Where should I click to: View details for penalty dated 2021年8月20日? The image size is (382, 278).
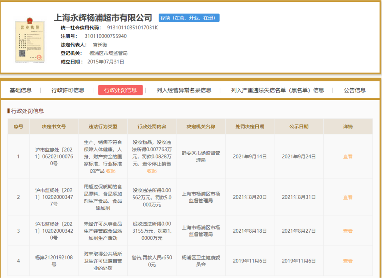point(348,197)
